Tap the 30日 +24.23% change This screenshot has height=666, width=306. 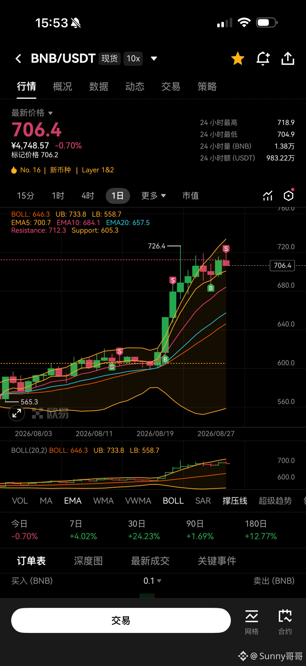[144, 530]
